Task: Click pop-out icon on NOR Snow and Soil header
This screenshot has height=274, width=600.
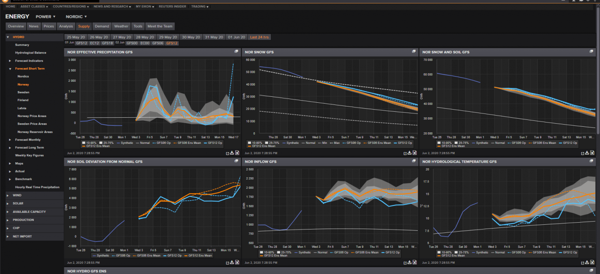Action: [x=591, y=52]
